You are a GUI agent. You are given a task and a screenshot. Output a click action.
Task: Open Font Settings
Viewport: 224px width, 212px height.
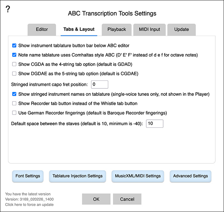coord(28,176)
